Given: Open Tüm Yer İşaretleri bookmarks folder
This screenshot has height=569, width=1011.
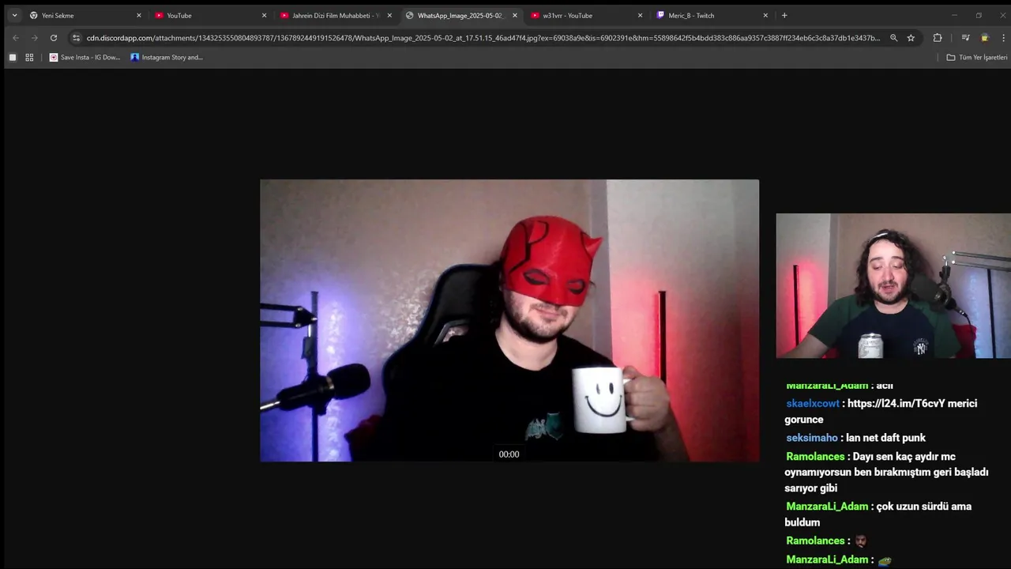Looking at the screenshot, I should 977,57.
